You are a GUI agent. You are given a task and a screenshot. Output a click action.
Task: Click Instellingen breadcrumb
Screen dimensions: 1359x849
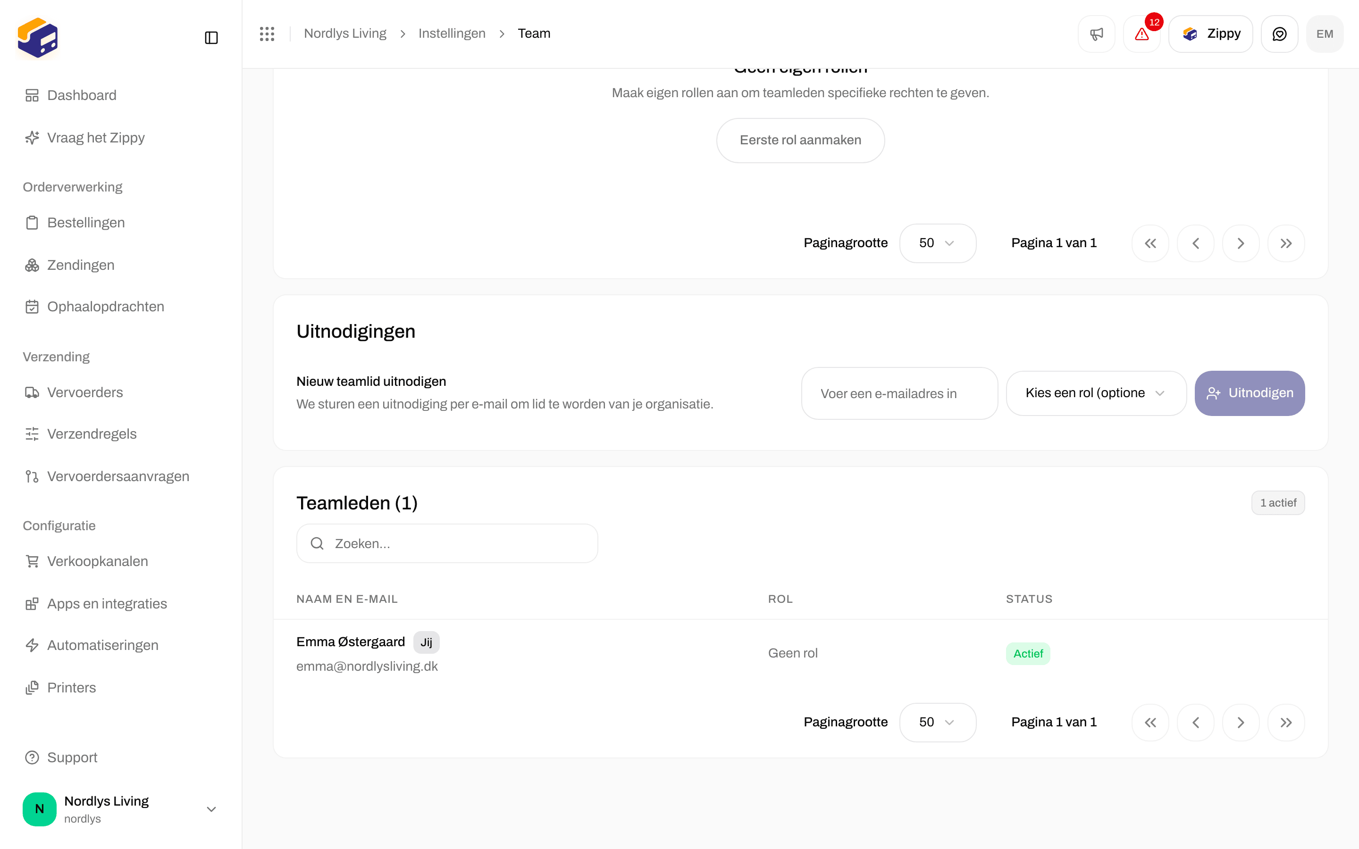[452, 33]
